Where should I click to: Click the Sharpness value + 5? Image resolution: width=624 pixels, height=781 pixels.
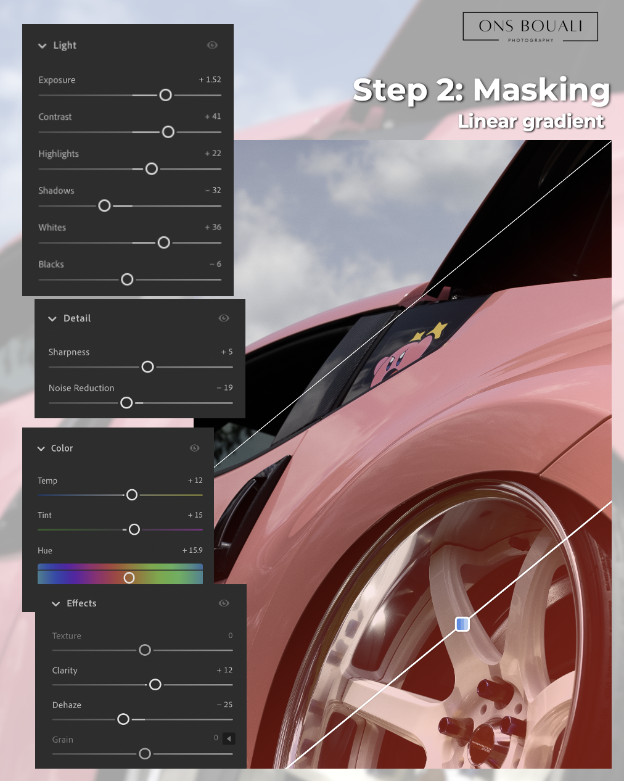tap(227, 352)
